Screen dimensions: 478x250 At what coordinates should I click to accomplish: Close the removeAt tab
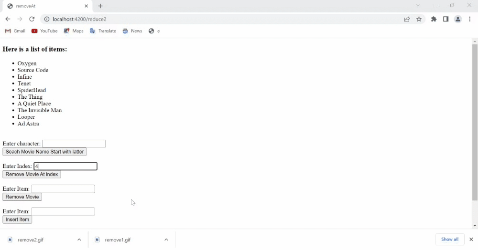tap(86, 6)
